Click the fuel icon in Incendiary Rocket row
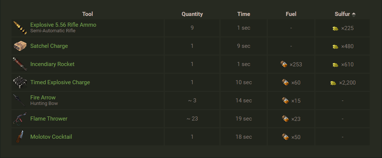Image resolution: width=382 pixels, height=158 pixels. (284, 65)
